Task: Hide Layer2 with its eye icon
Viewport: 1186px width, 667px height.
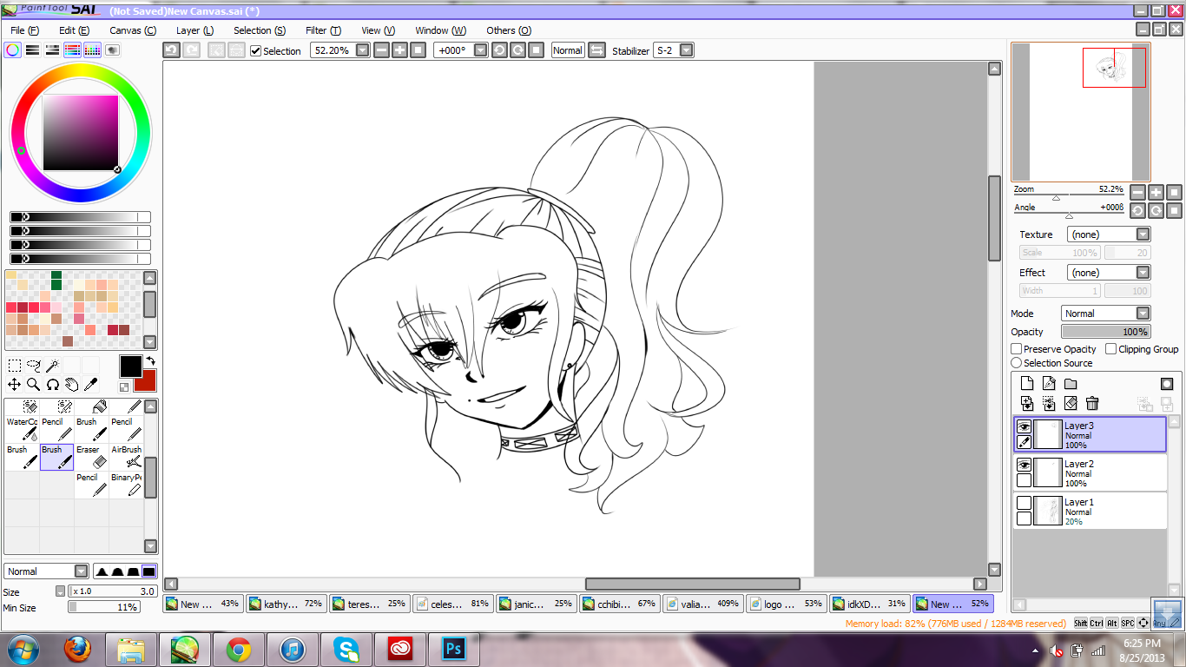Action: pyautogui.click(x=1024, y=466)
